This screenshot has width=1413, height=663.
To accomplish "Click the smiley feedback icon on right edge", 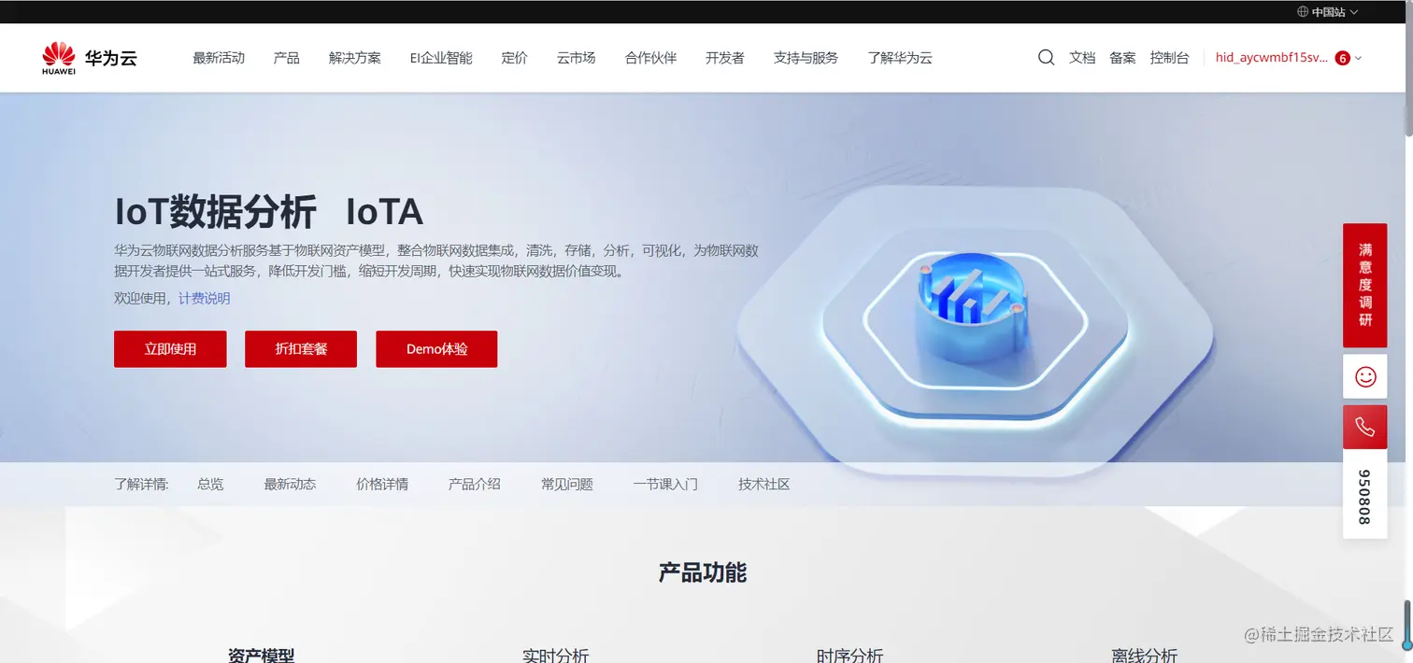I will tap(1364, 376).
